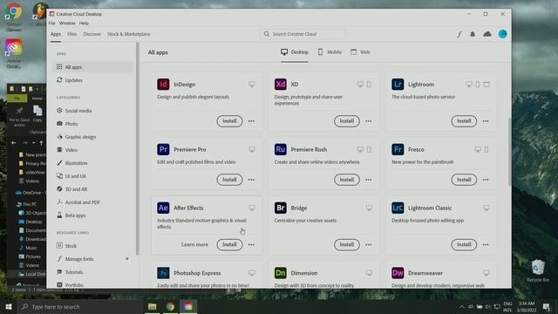Open the File menu

click(x=52, y=24)
